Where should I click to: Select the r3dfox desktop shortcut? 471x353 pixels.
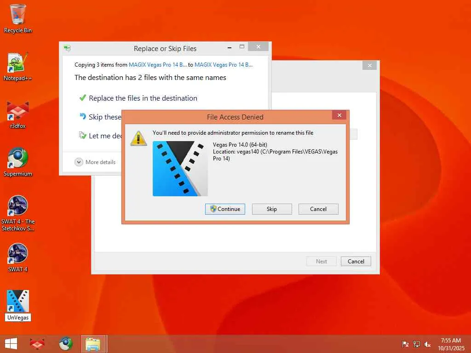tap(18, 114)
